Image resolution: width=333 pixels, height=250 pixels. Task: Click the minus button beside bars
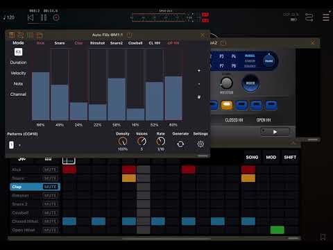click(x=199, y=84)
